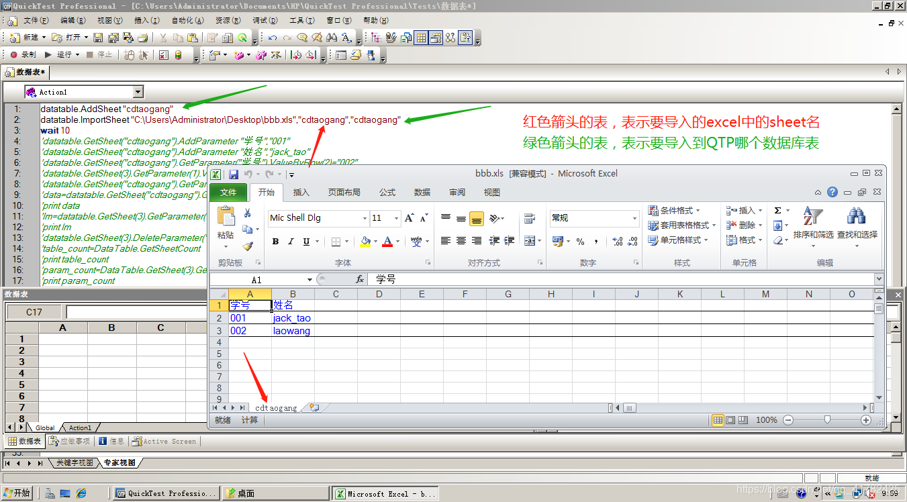Switch to Excel 公式 ribbon tab

pyautogui.click(x=387, y=193)
